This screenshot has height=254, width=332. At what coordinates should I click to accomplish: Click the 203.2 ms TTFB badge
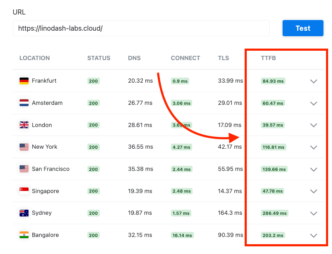point(273,235)
